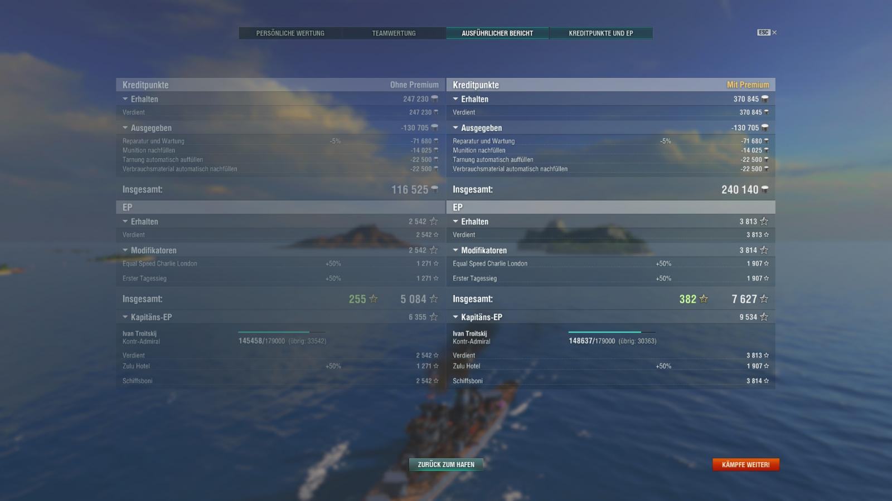This screenshot has width=892, height=501.
Task: Click the credits icon beside 370 845 Erhalten
Action: point(765,99)
